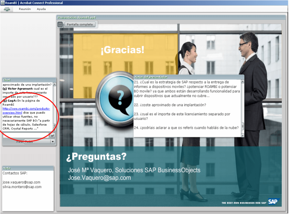
Task: Expand the Para recipient dropdown
Action: [x=53, y=142]
